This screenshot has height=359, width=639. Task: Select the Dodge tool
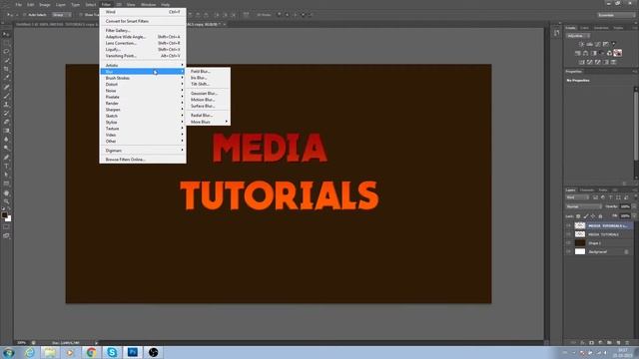[x=6, y=149]
